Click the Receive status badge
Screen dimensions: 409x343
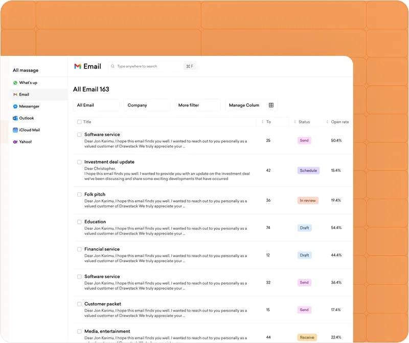coord(307,337)
